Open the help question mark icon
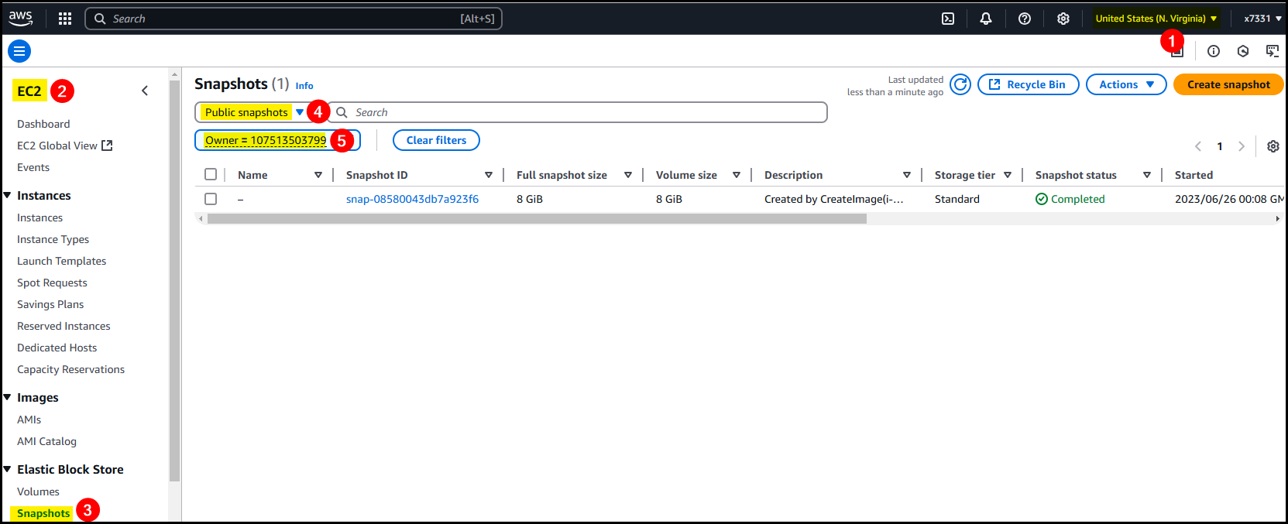This screenshot has width=1288, height=524. 1025,19
